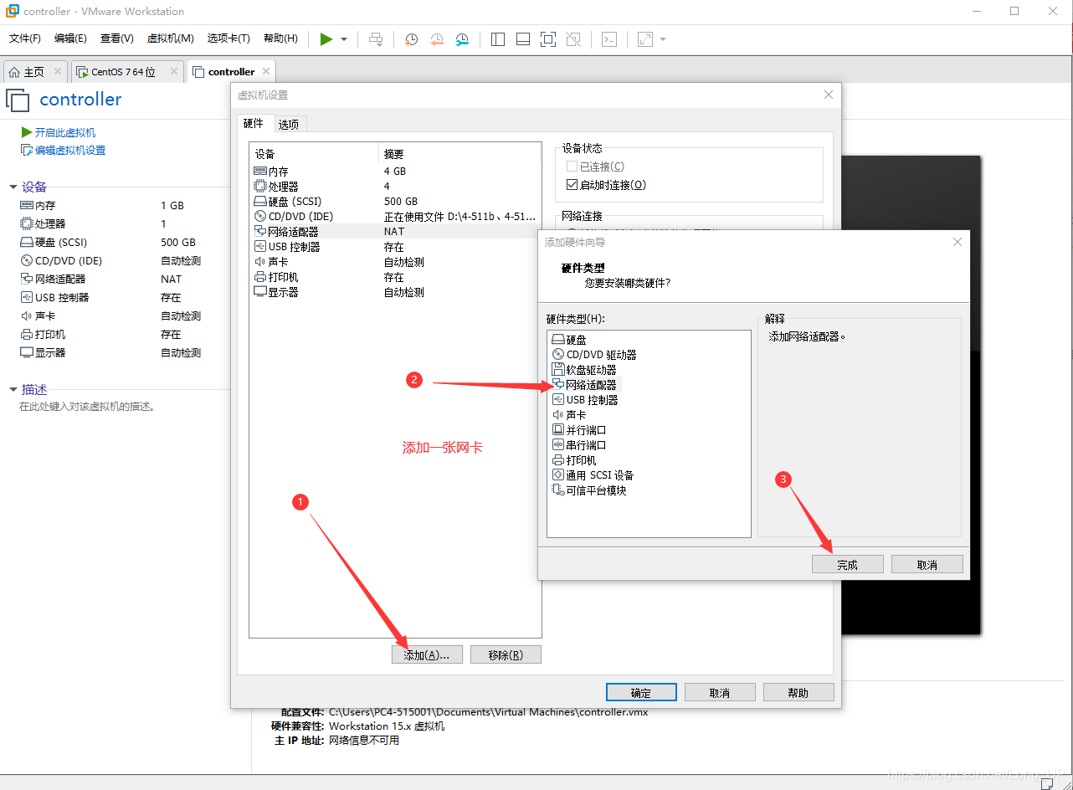The height and width of the screenshot is (790, 1073).
Task: Close the CentOS 7 64 位 tab
Action: 174,72
